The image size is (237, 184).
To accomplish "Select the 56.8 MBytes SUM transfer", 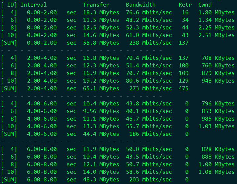I will [101, 43].
